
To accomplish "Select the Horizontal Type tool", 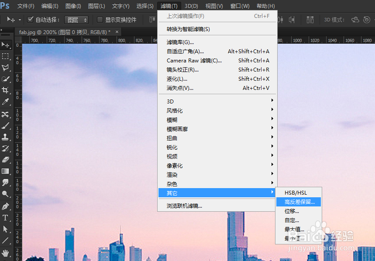I will pos(5,218).
